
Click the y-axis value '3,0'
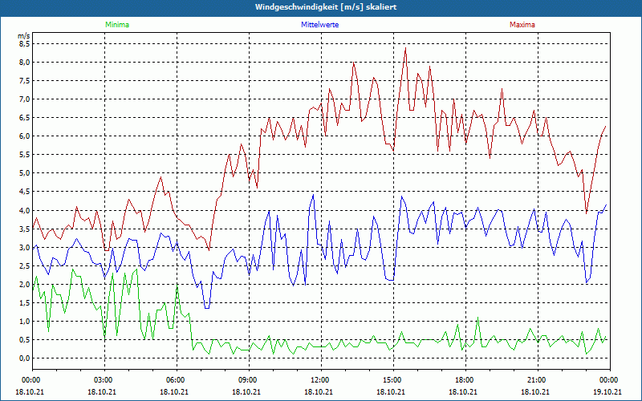25,247
